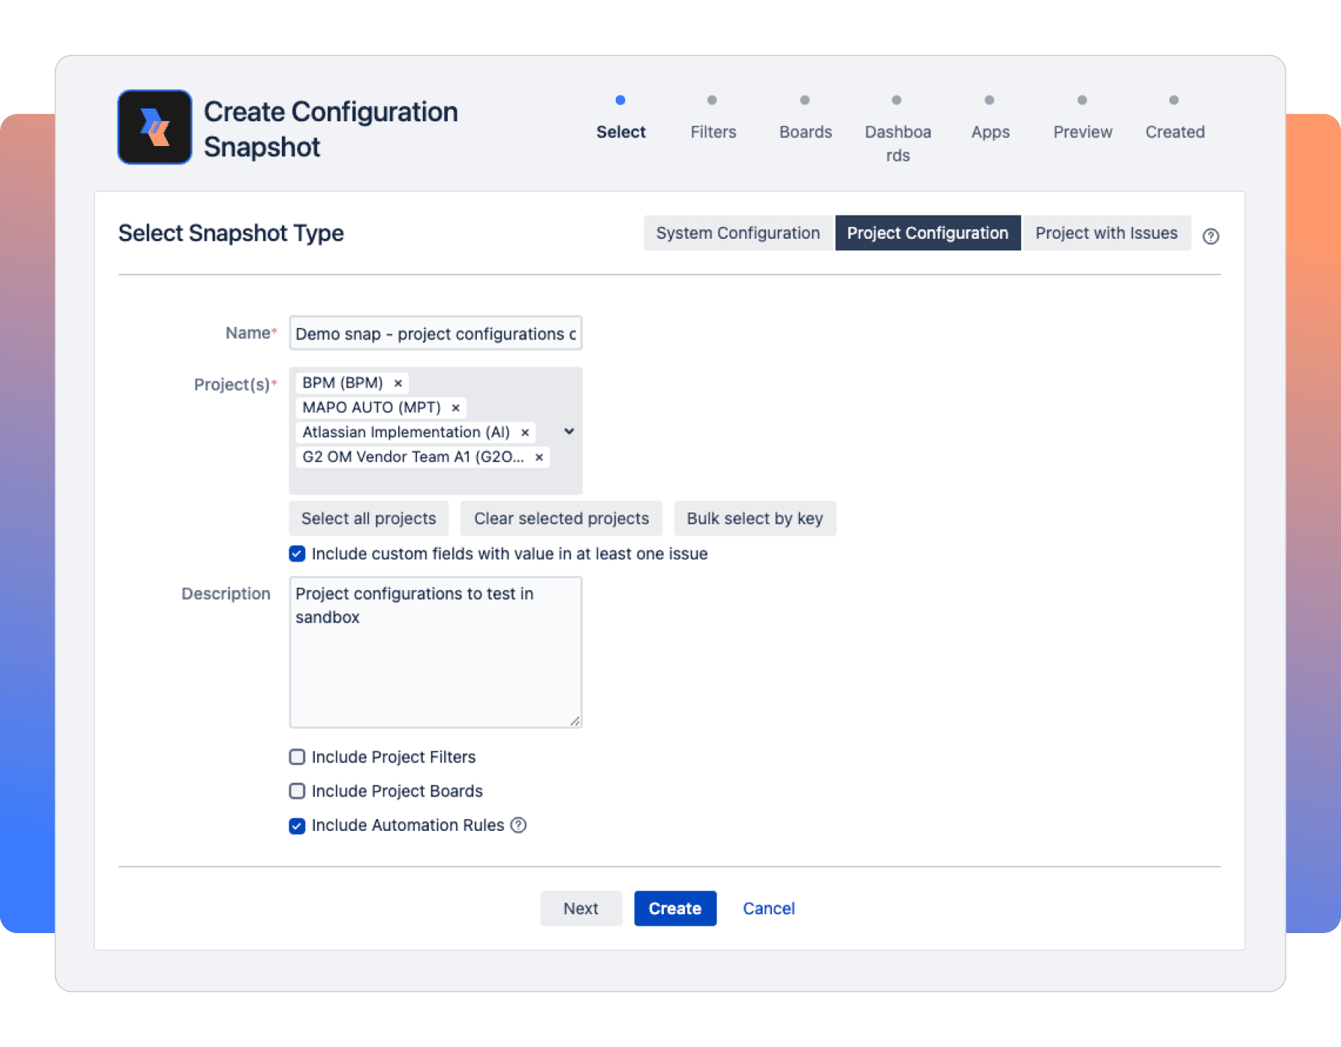Click the Configuration Snapshot app logo
The image size is (1341, 1047).
click(x=154, y=126)
